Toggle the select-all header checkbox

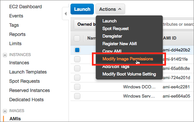(77, 38)
